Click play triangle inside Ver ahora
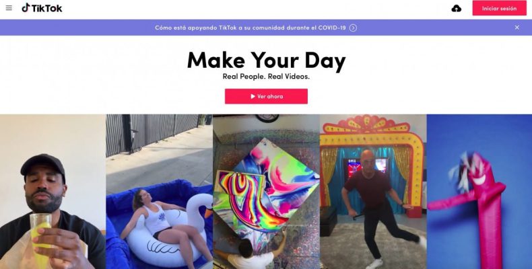The image size is (532, 269). [253, 96]
